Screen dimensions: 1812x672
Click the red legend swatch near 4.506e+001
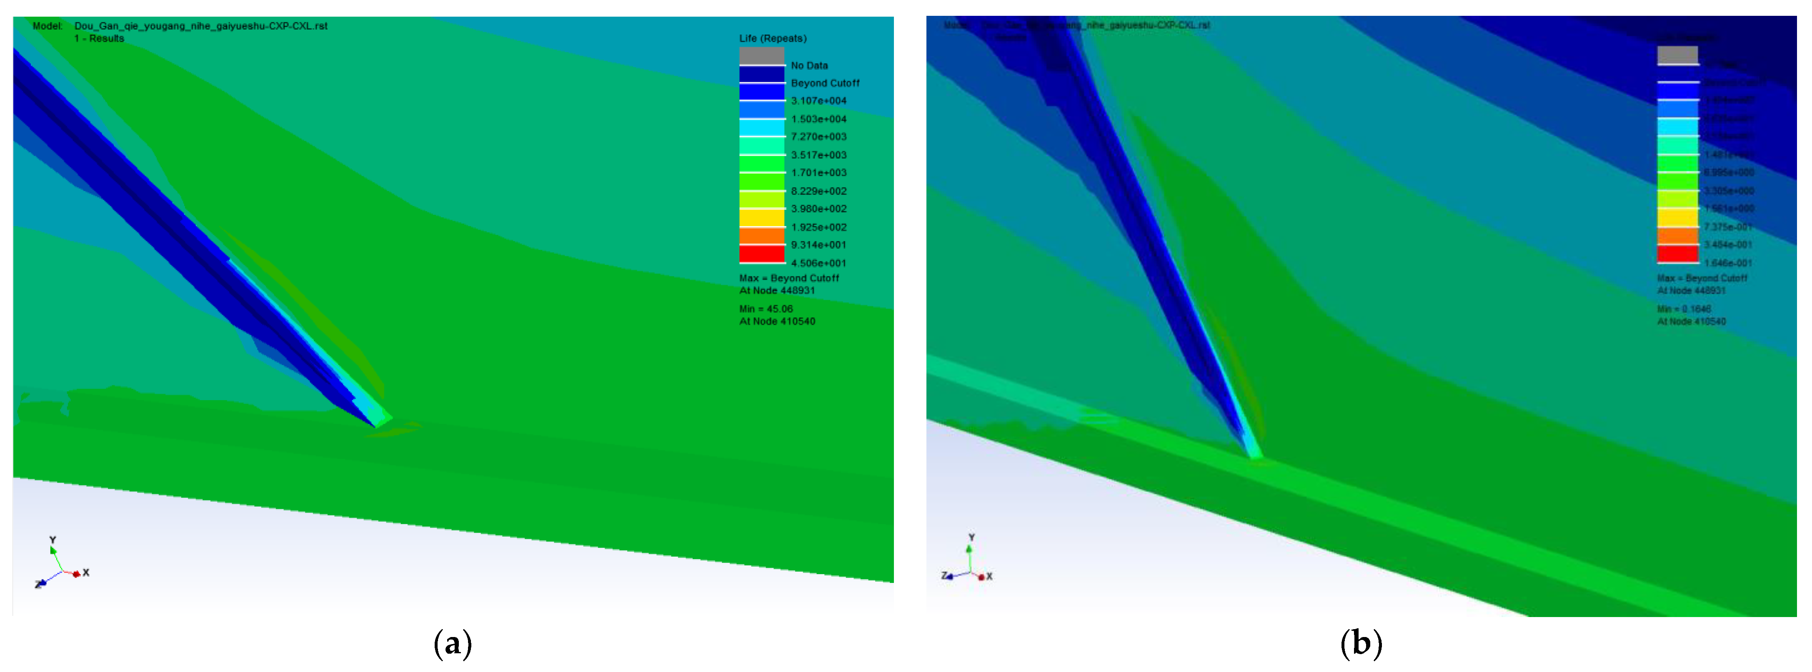coord(761,254)
